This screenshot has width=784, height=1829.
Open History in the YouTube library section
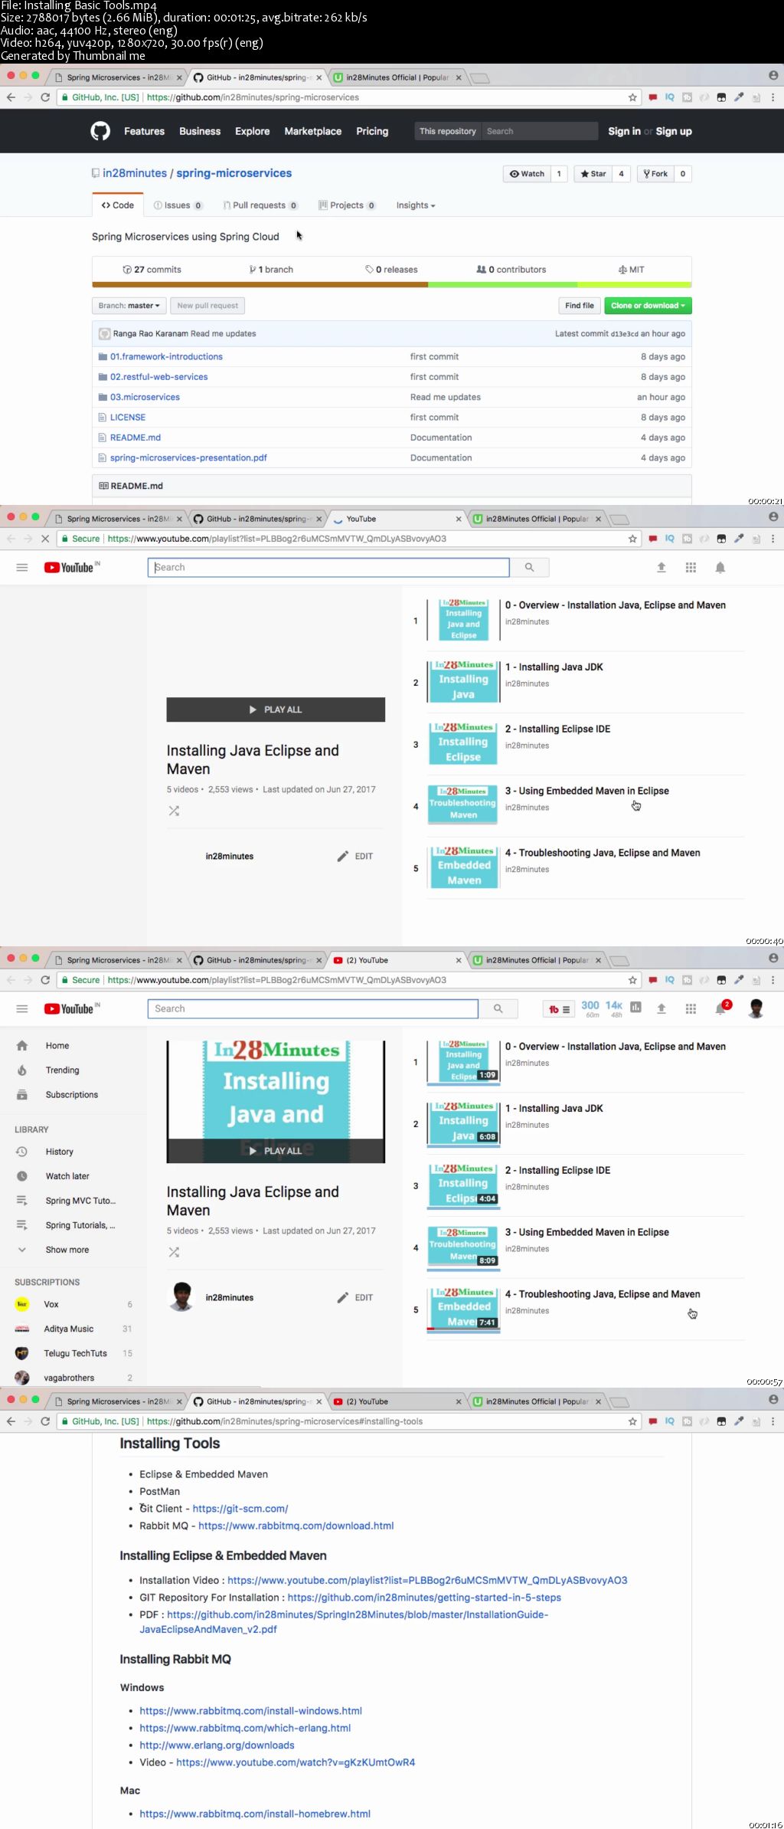coord(59,1151)
